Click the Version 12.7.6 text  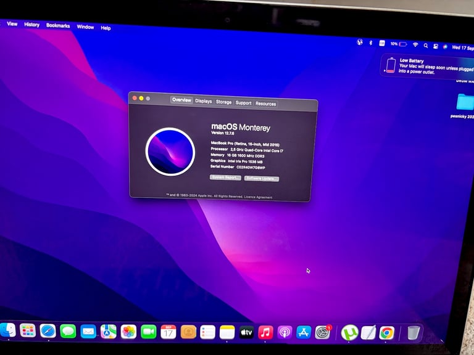click(222, 133)
